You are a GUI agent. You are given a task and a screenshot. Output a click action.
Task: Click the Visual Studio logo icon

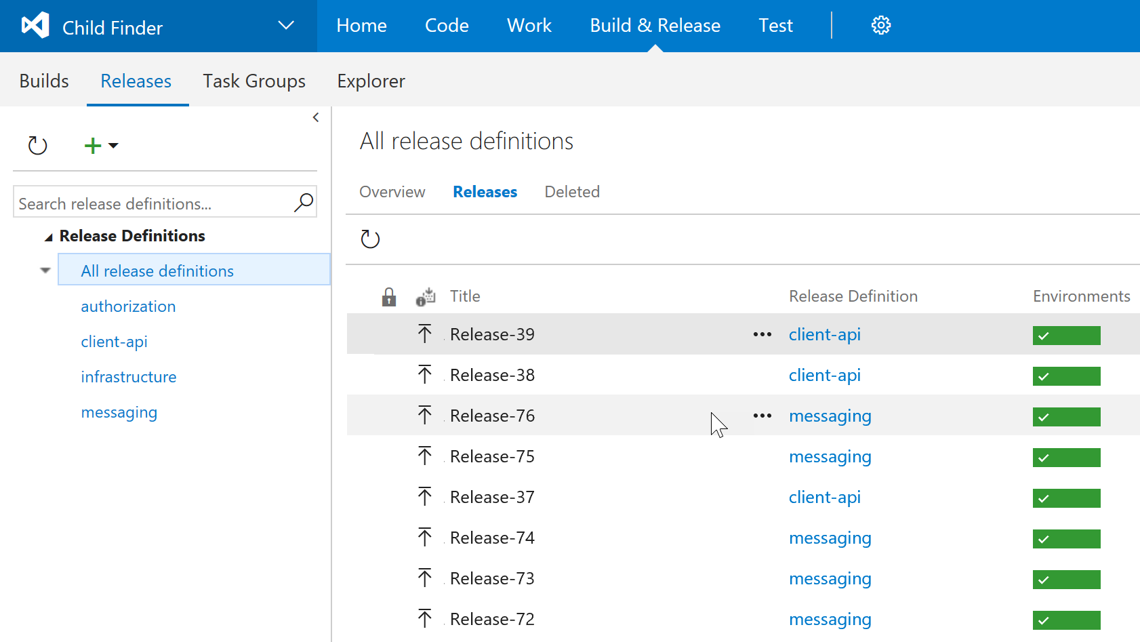(35, 26)
